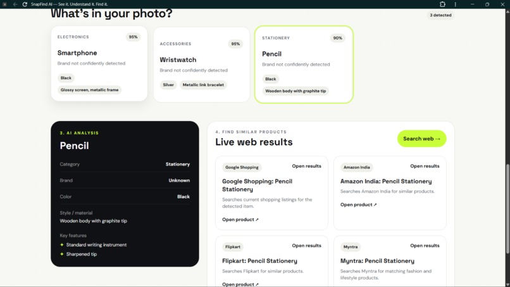The width and height of the screenshot is (510, 287).
Task: Click the Live web results heading
Action: click(x=254, y=142)
